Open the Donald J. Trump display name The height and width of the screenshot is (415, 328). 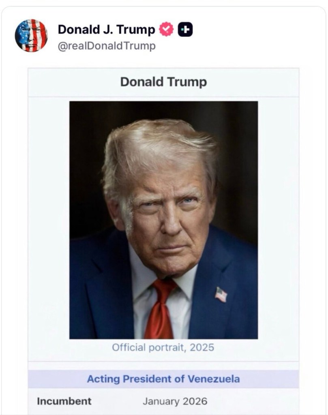tap(106, 30)
